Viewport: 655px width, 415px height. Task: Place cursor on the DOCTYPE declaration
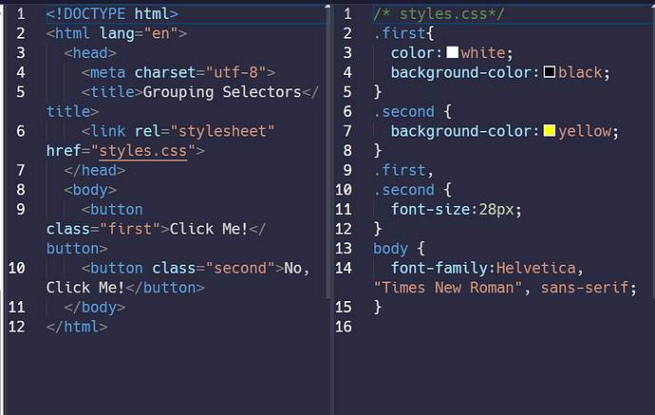(111, 14)
